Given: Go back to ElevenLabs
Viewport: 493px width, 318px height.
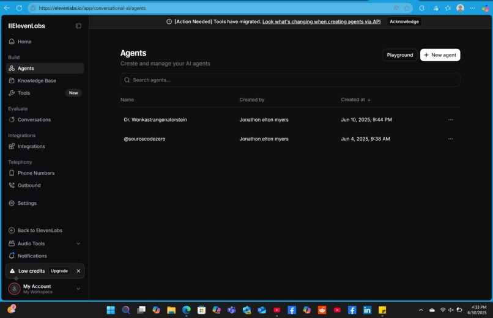Looking at the screenshot, I should point(40,231).
